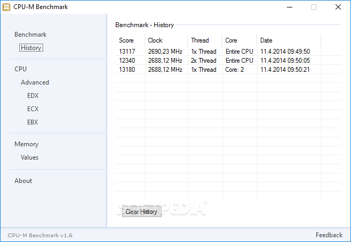Click the Core: 2 cell
The height and width of the screenshot is (242, 351).
click(x=234, y=70)
